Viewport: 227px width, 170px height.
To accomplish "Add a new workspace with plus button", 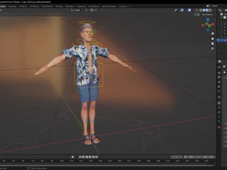I will (130, 7).
